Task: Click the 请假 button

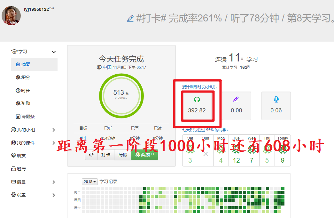Action: coord(123,154)
